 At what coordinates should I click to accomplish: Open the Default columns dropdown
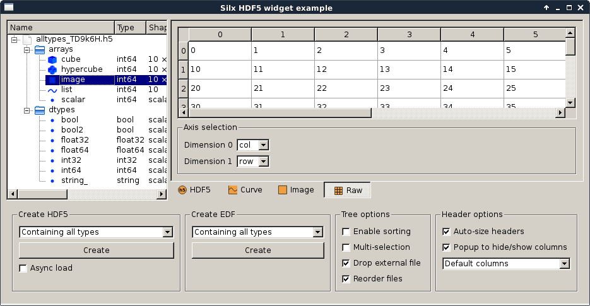tap(507, 264)
